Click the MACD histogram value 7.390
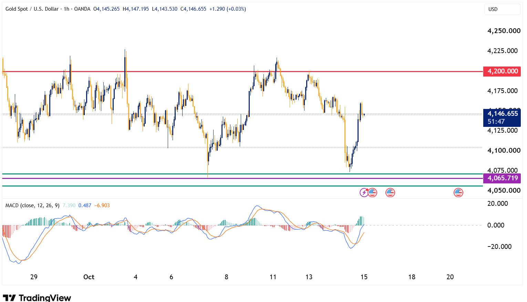This screenshot has height=302, width=527. click(x=69, y=205)
